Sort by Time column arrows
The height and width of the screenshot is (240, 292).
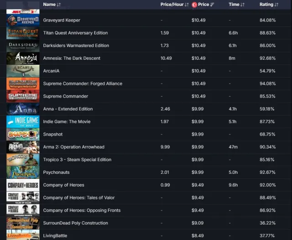pyautogui.click(x=242, y=5)
